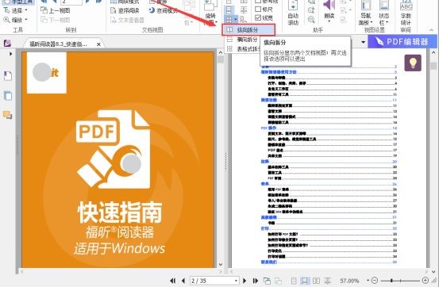Screen dimensions: 439x287
Task: Click the left pane scroll up arrow
Action: click(x=221, y=52)
